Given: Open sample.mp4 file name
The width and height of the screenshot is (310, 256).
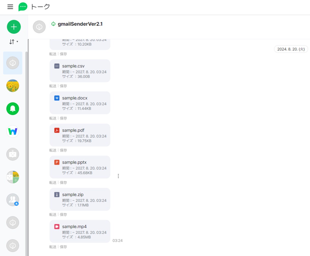Looking at the screenshot, I should point(74,227).
